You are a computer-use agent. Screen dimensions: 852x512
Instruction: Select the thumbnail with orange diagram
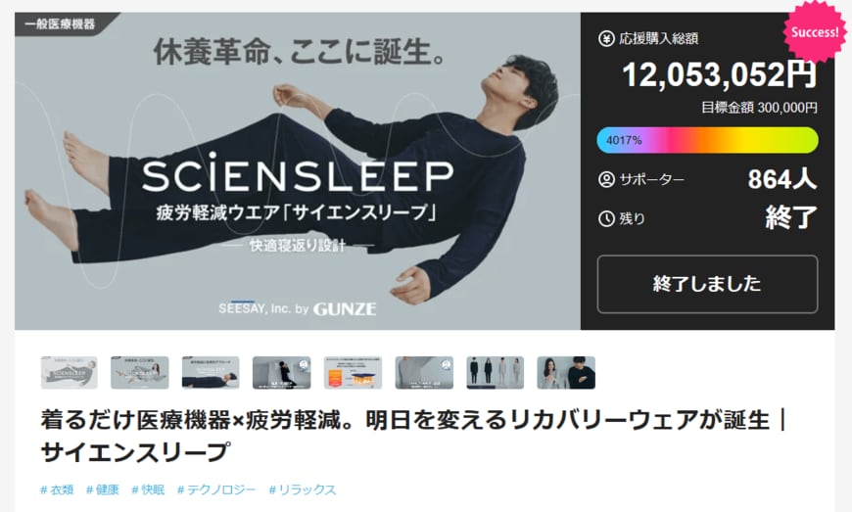pyautogui.click(x=353, y=372)
